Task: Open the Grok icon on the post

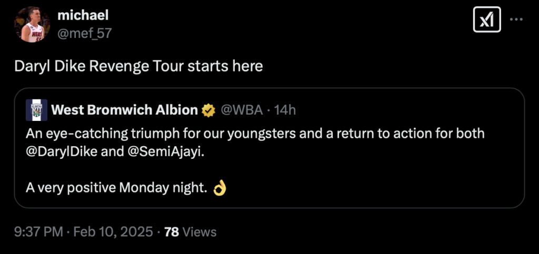Action: click(487, 21)
